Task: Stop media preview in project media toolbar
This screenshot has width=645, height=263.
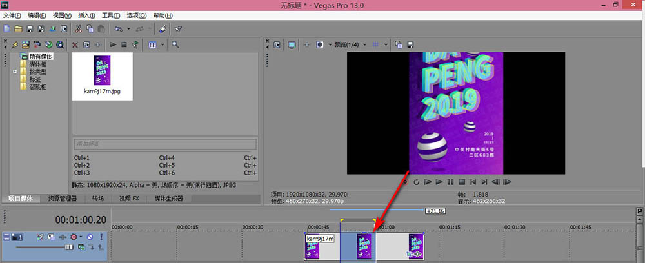Action: coord(124,44)
